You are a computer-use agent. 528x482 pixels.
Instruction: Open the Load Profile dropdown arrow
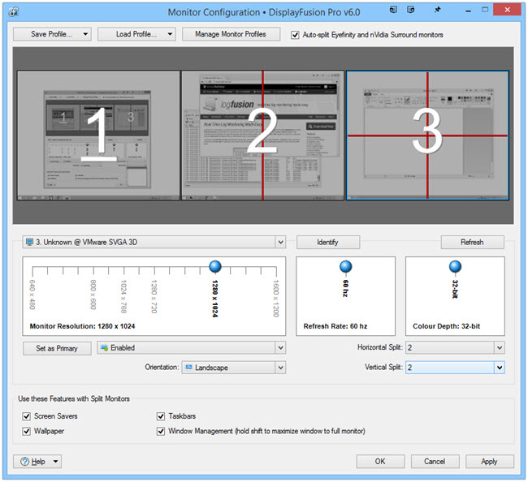pos(170,34)
